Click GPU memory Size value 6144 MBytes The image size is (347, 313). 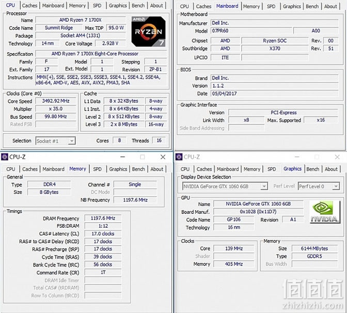pyautogui.click(x=314, y=248)
